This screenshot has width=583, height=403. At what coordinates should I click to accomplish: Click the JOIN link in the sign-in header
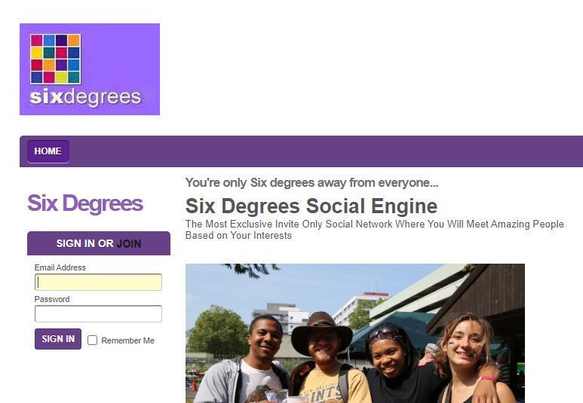(x=129, y=243)
